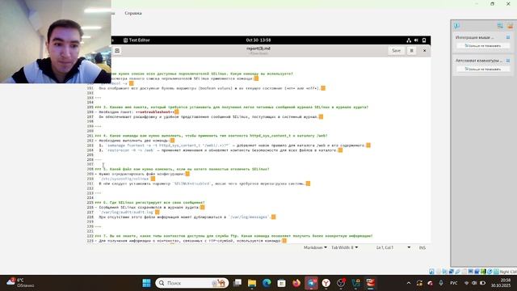Show hidden tray icons chevron
The height and width of the screenshot is (291, 517).
409,283
